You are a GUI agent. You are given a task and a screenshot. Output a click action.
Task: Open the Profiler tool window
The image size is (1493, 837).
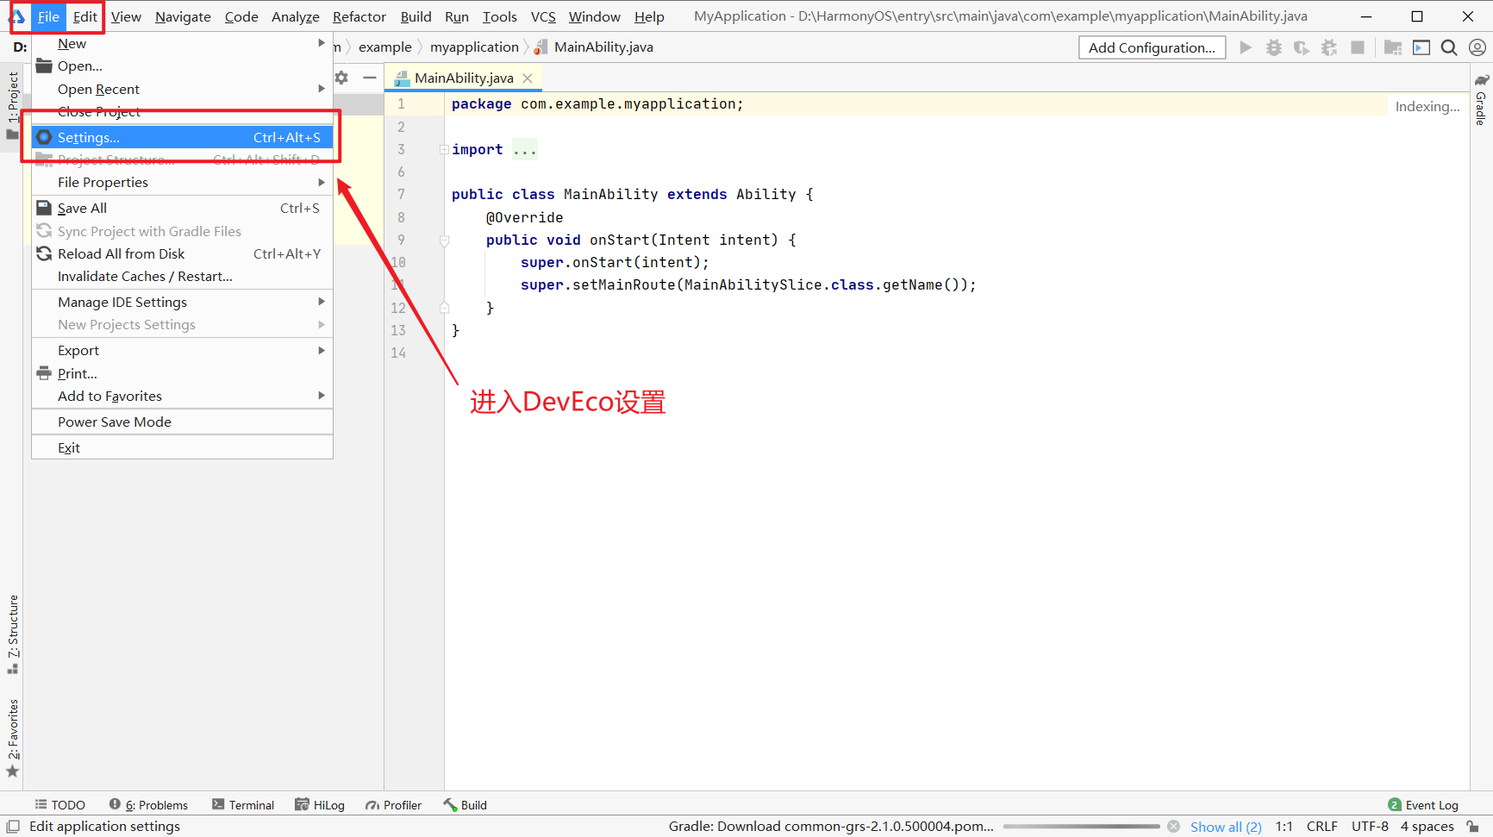pos(394,805)
